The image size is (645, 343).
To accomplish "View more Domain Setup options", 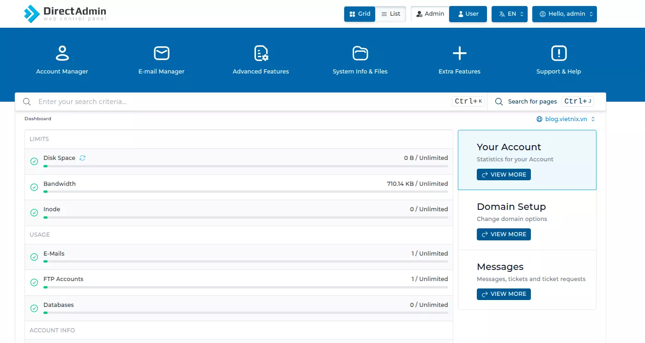I will coord(504,234).
